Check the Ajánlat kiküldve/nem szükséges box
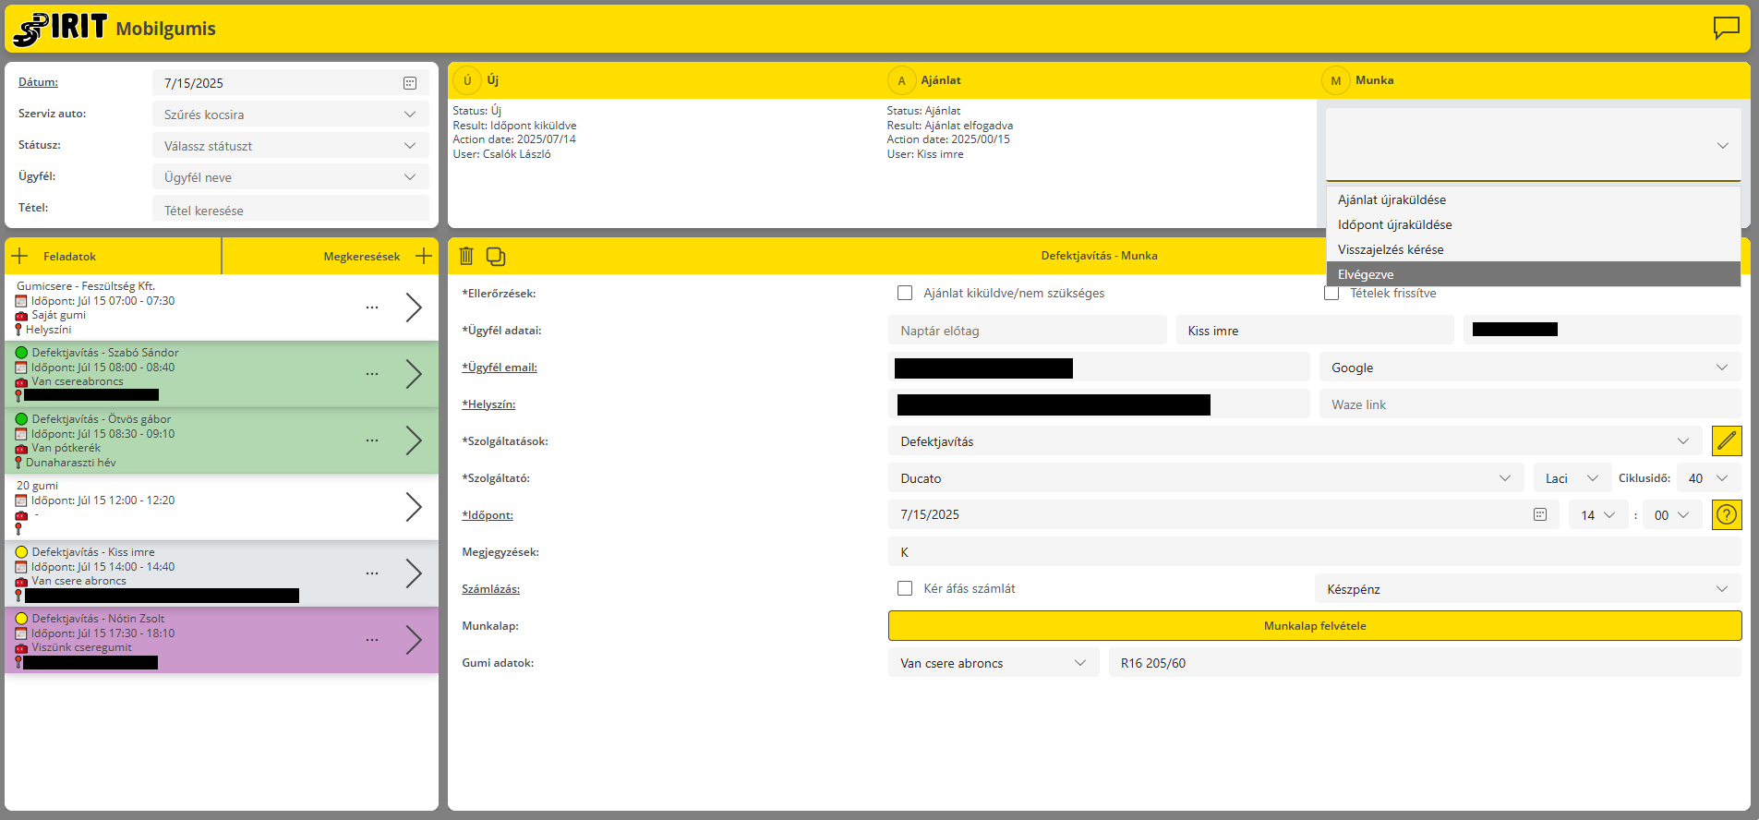 pyautogui.click(x=905, y=293)
